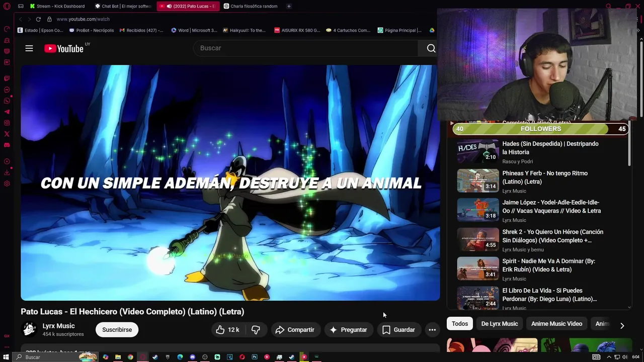The width and height of the screenshot is (644, 362).
Task: Switch to the Chat Bot tab
Action: [123, 6]
